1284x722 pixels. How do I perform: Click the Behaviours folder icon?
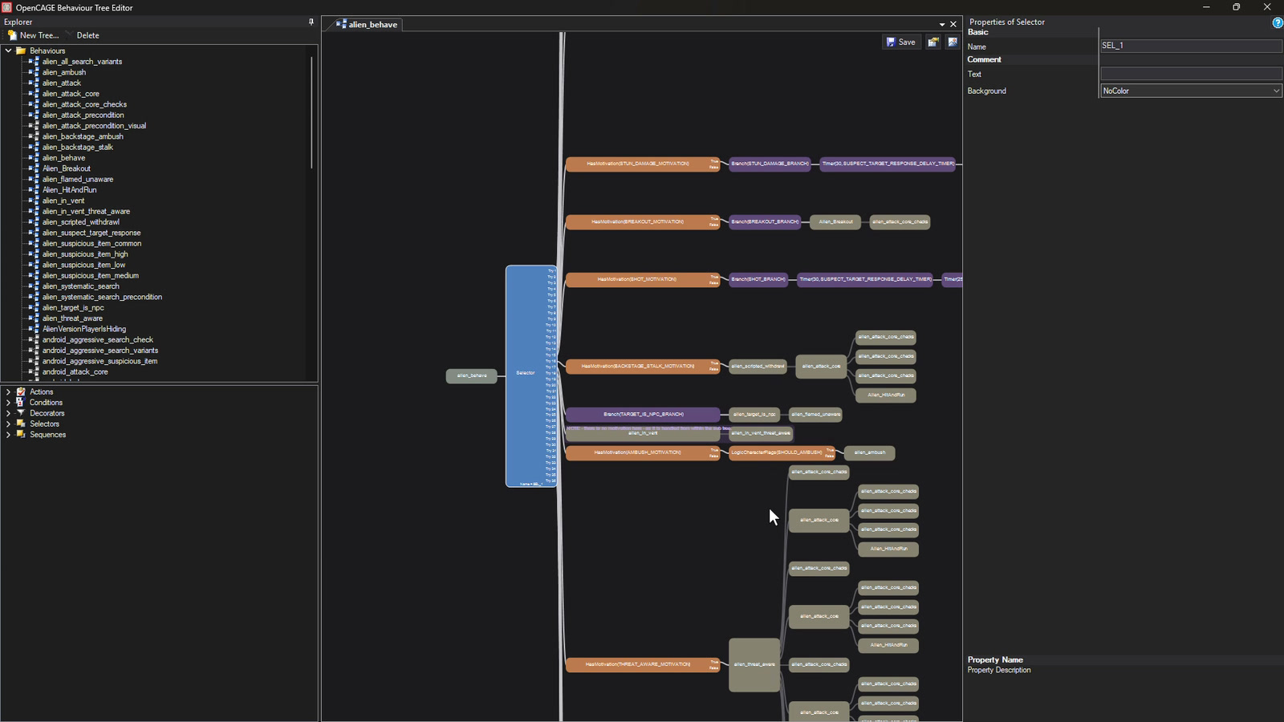click(x=21, y=51)
